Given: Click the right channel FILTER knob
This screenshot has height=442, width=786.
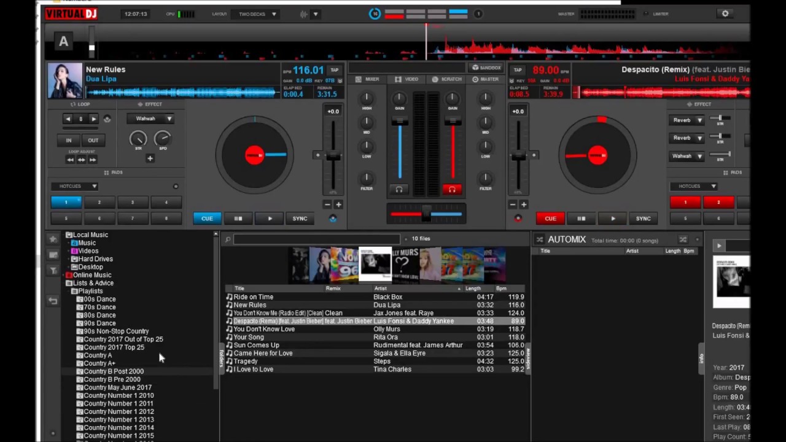Looking at the screenshot, I should (x=485, y=177).
